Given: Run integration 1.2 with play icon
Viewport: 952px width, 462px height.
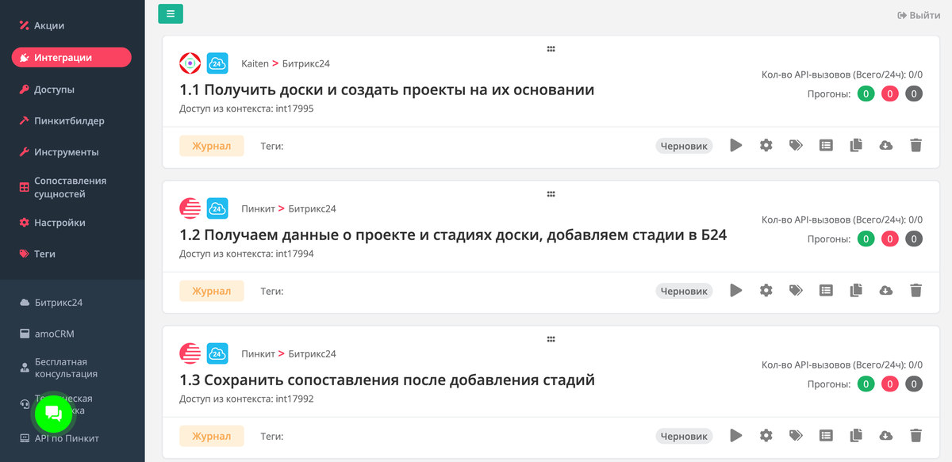Looking at the screenshot, I should click(x=736, y=290).
